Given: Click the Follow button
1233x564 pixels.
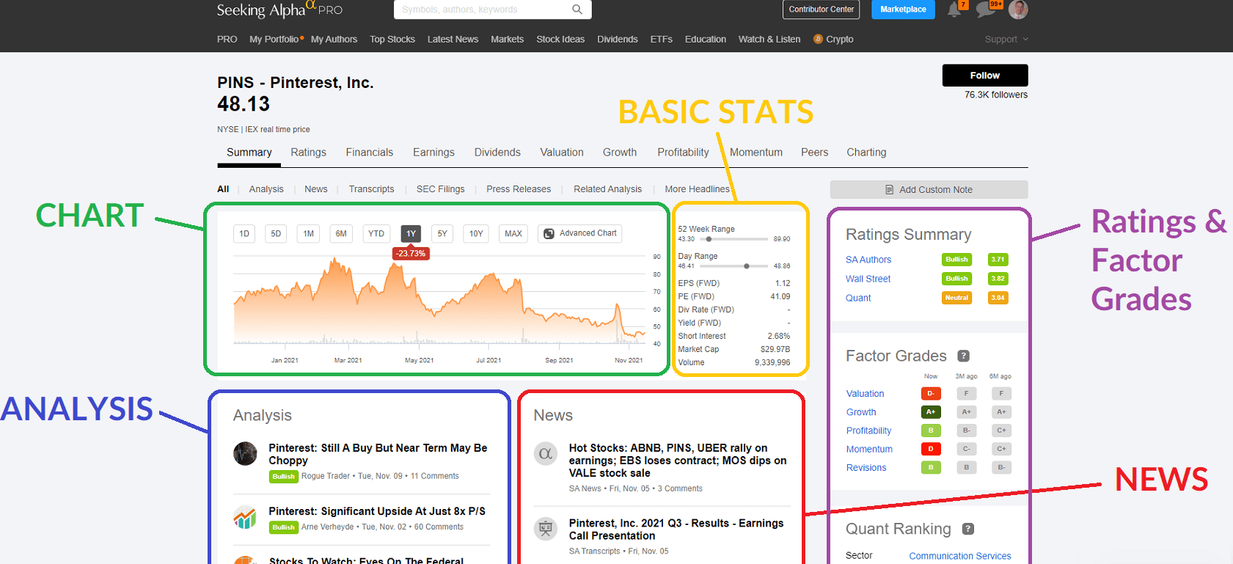Looking at the screenshot, I should coord(985,75).
